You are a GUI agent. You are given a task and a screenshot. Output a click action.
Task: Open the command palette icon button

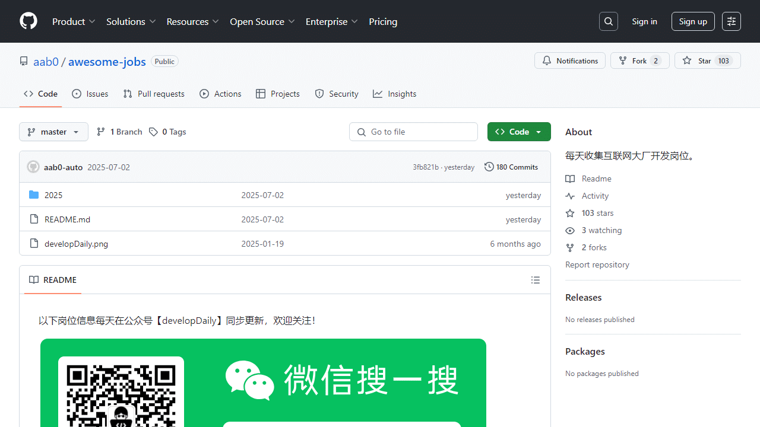pyautogui.click(x=731, y=21)
